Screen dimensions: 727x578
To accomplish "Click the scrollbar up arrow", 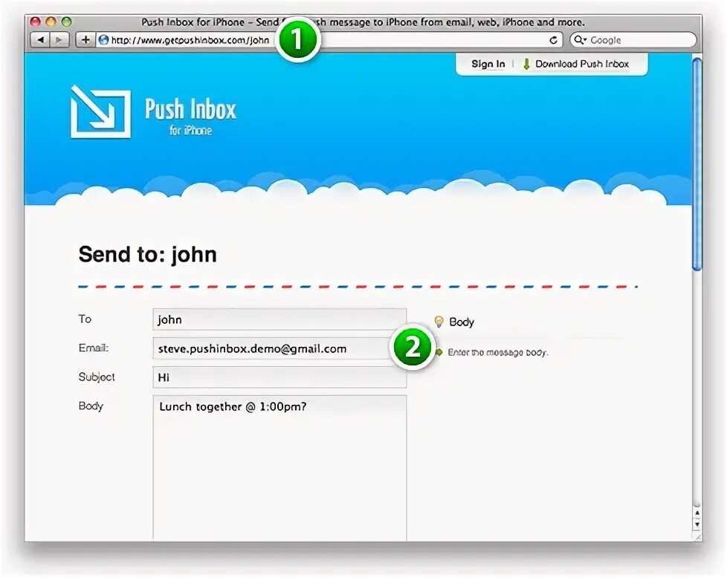I will tap(697, 513).
